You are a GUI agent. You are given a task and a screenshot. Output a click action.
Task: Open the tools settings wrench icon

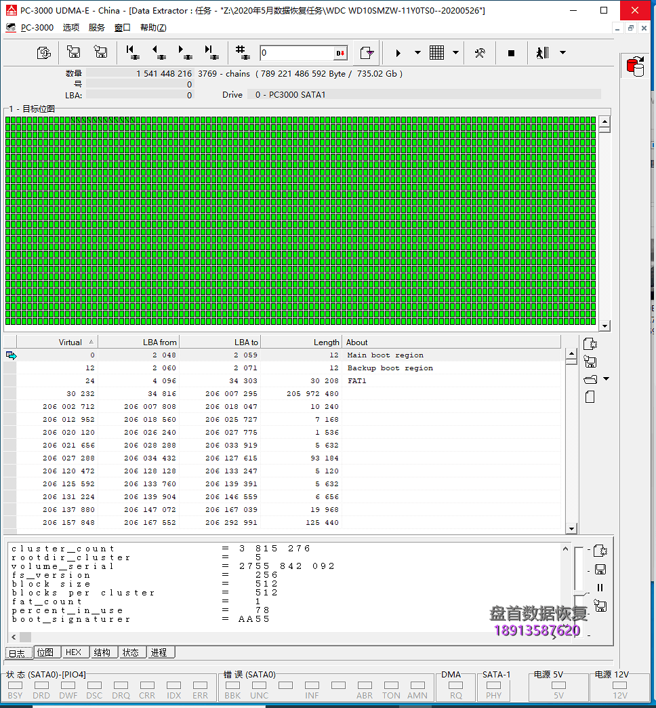coord(480,53)
